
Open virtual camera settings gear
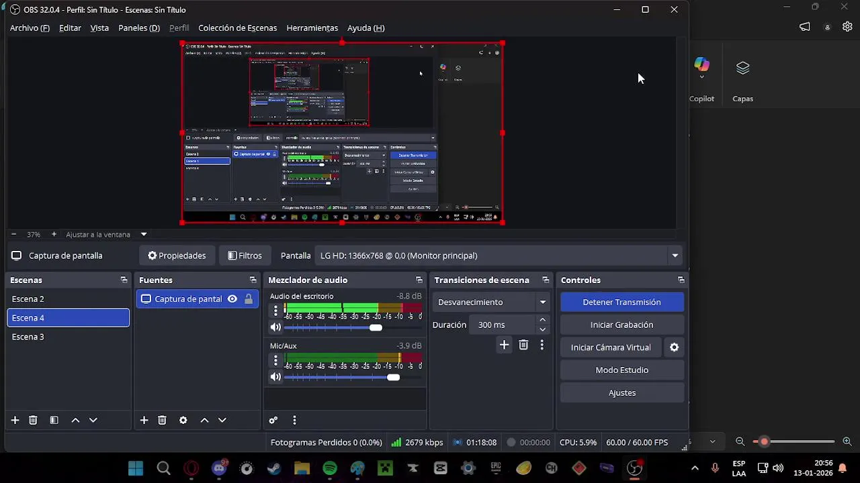point(674,347)
